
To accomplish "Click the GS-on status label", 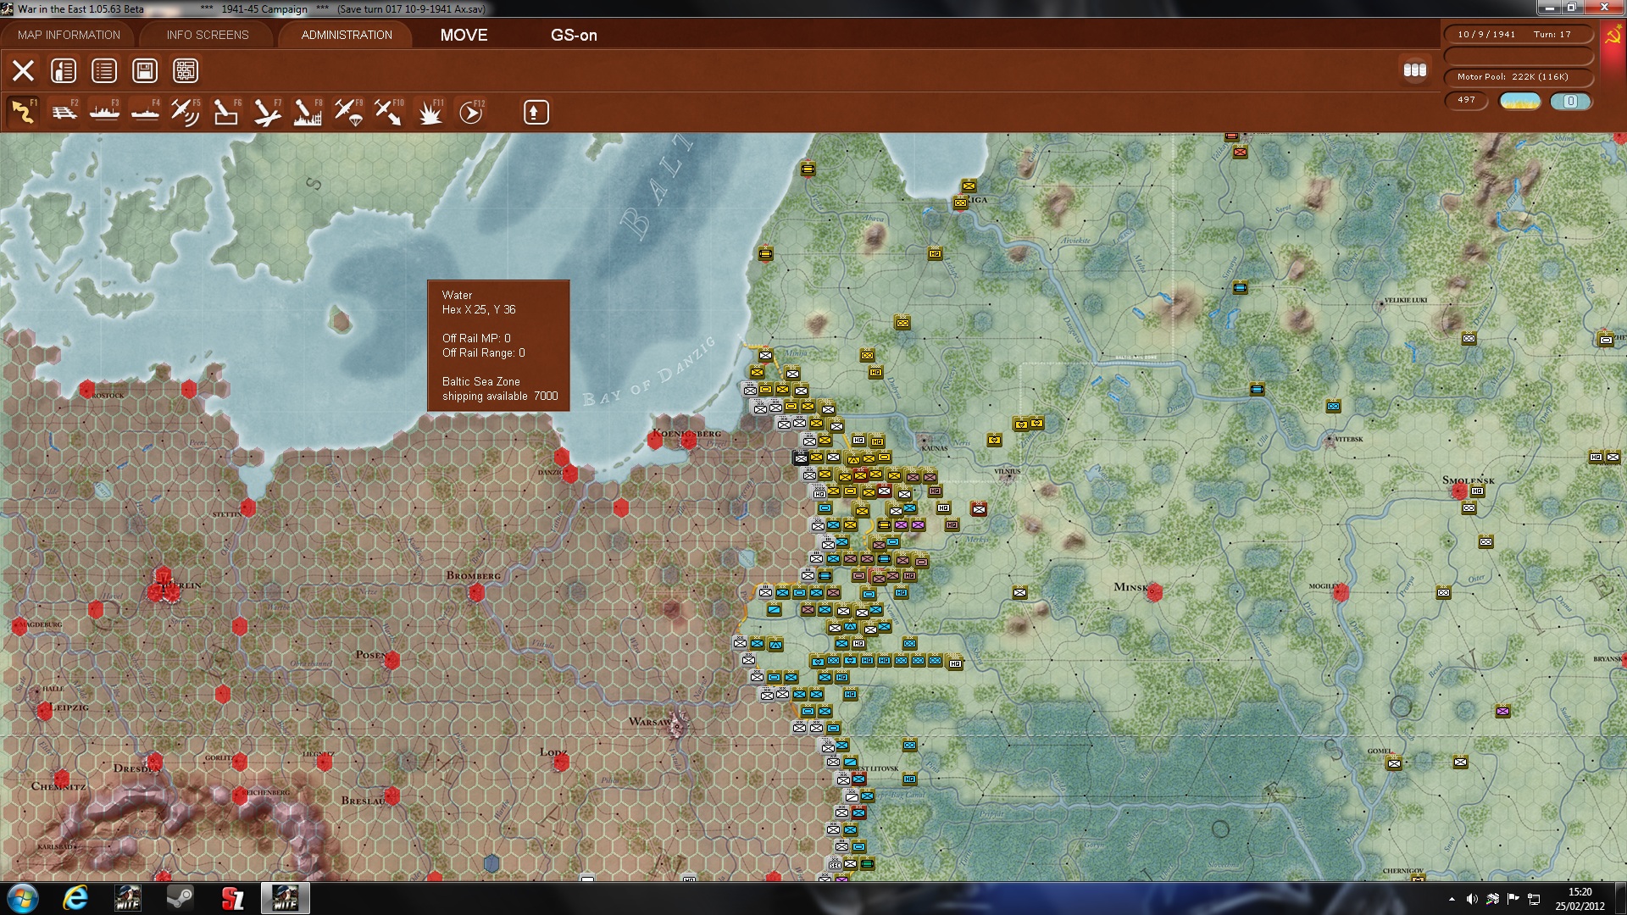I will [x=574, y=35].
